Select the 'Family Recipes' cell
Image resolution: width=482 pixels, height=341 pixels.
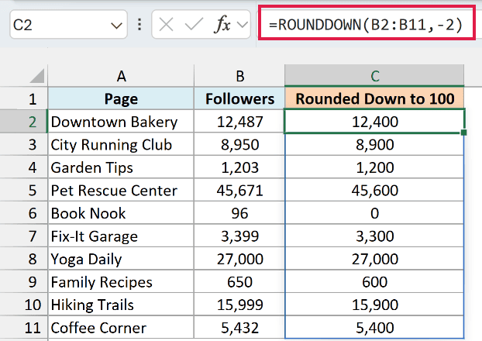click(x=121, y=281)
